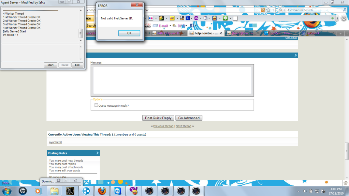
Task: Open TeamViewer from the taskbar
Action: point(117,191)
